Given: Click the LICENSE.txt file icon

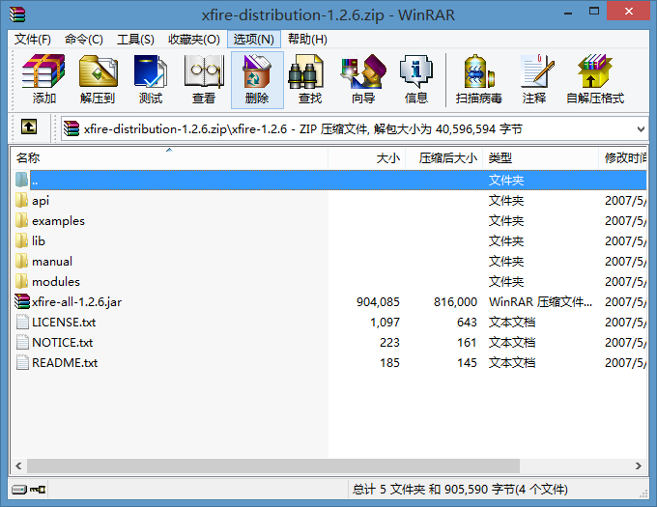Looking at the screenshot, I should click(x=22, y=322).
